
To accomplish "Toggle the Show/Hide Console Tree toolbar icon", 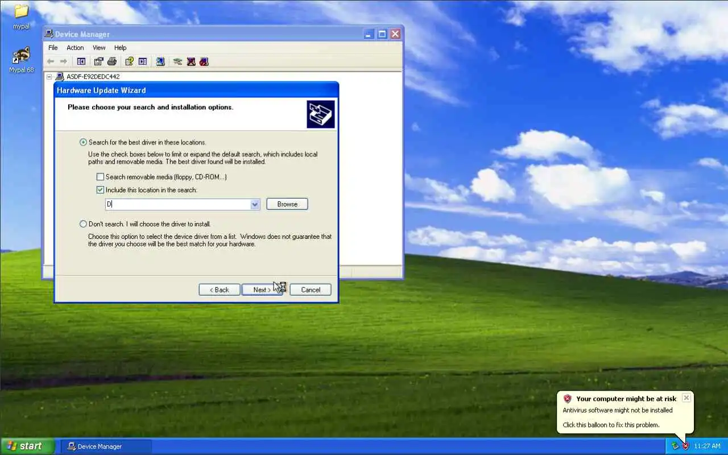I will (x=81, y=61).
